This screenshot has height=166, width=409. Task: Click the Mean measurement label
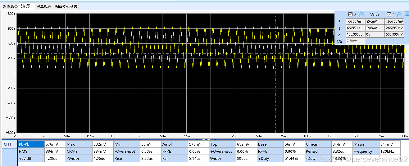[x=366, y=144]
